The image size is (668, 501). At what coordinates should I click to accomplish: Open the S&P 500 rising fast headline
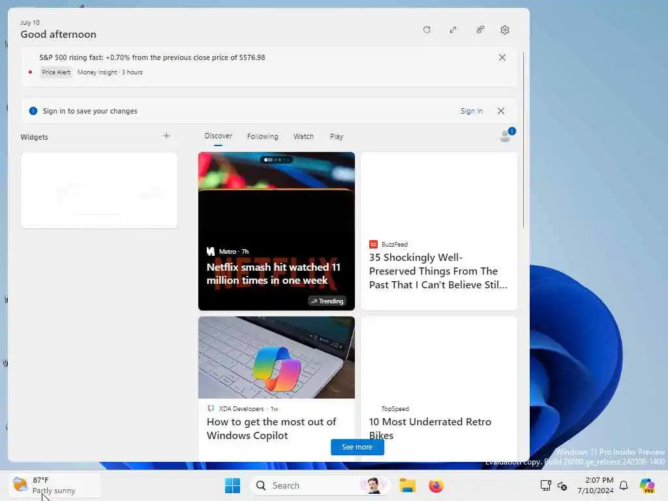pos(152,57)
